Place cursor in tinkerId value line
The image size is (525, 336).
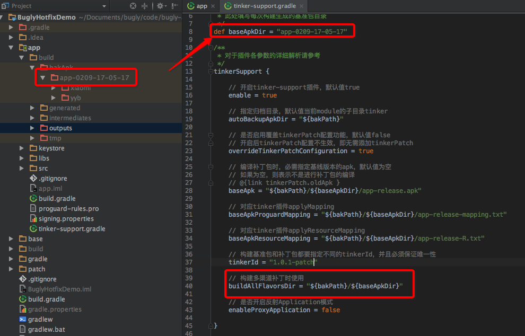click(273, 262)
